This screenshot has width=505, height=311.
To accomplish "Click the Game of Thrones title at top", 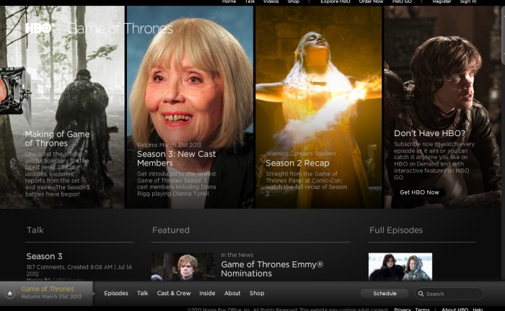I will coord(120,28).
